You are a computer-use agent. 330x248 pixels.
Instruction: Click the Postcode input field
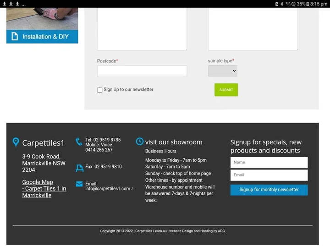click(142, 71)
